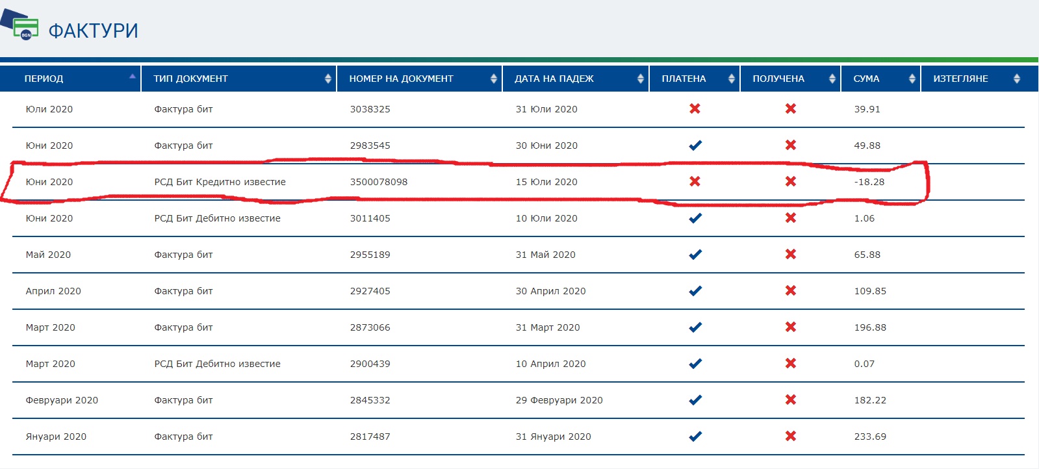Click paid checkmark for invoice 2983545
Image resolution: width=1039 pixels, height=469 pixels.
click(x=695, y=146)
